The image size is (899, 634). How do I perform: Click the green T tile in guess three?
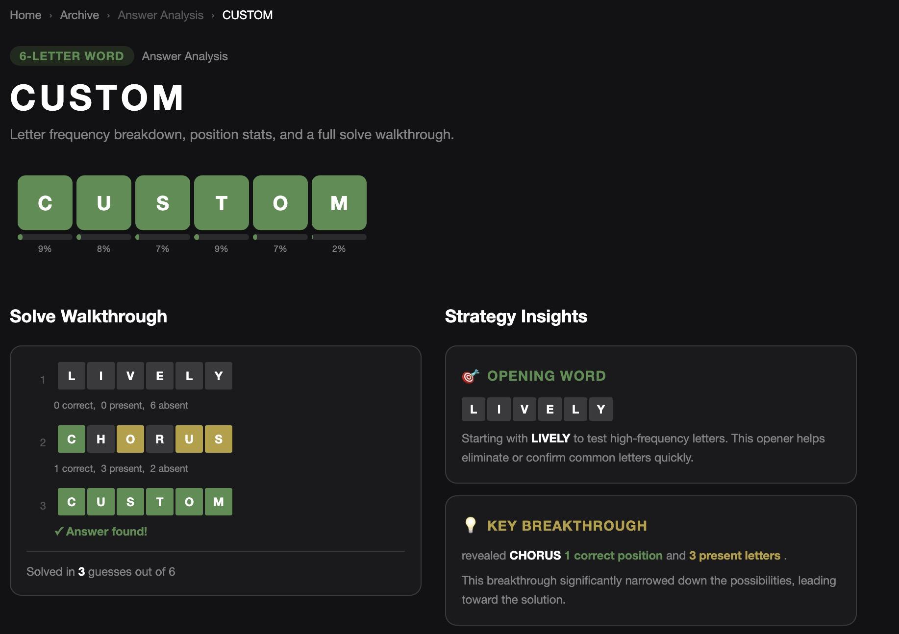click(x=160, y=502)
